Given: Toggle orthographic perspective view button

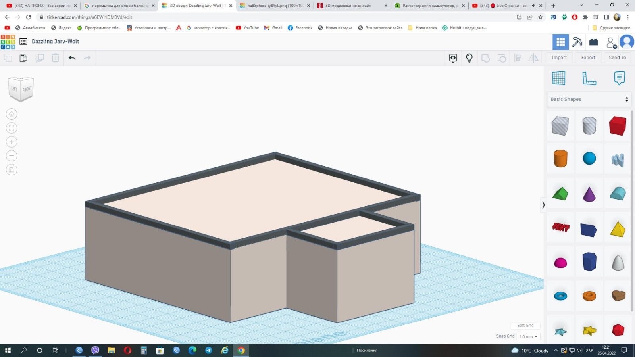Looking at the screenshot, I should pyautogui.click(x=12, y=170).
